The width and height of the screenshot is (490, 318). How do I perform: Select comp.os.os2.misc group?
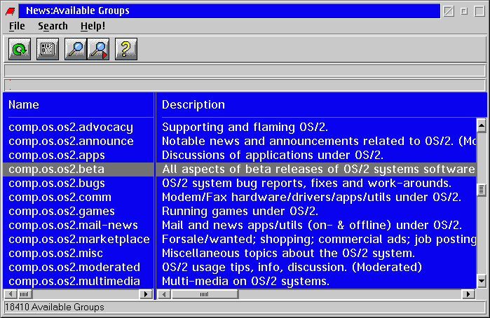point(56,254)
